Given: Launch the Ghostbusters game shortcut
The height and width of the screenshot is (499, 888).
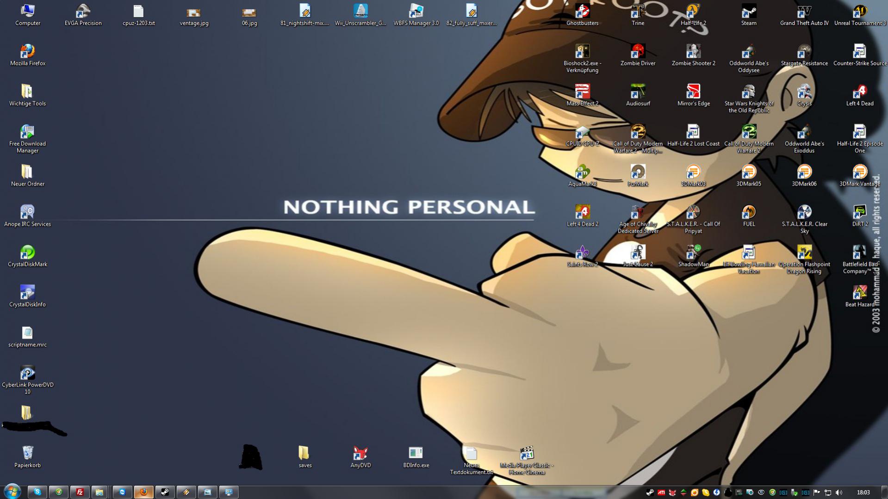Looking at the screenshot, I should coord(582,14).
